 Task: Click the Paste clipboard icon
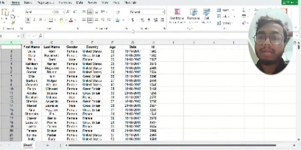(5, 12)
